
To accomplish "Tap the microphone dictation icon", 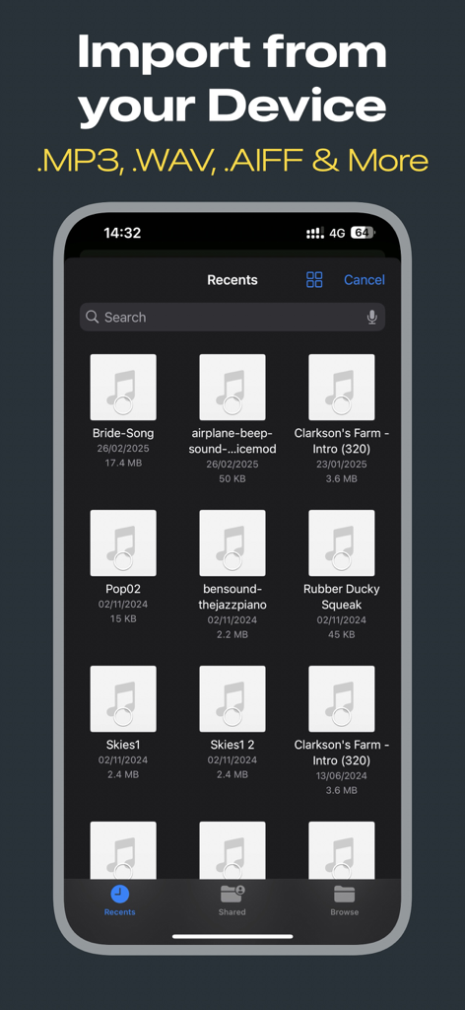I will tap(371, 317).
